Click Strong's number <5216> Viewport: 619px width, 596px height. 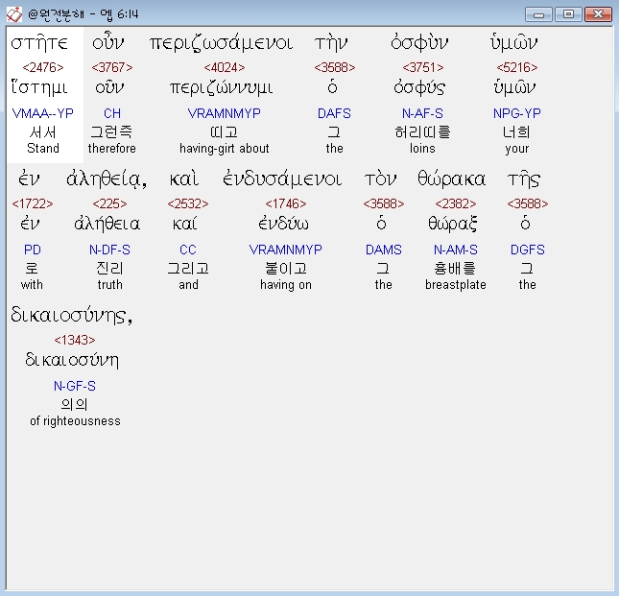click(517, 67)
